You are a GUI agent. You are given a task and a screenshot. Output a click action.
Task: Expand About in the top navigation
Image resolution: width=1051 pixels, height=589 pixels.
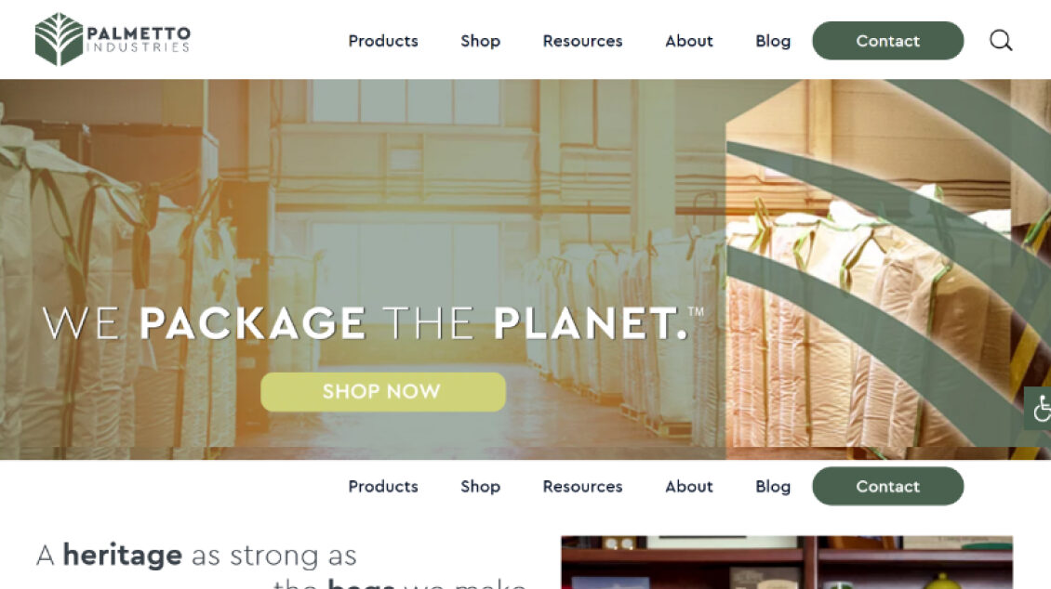(688, 41)
